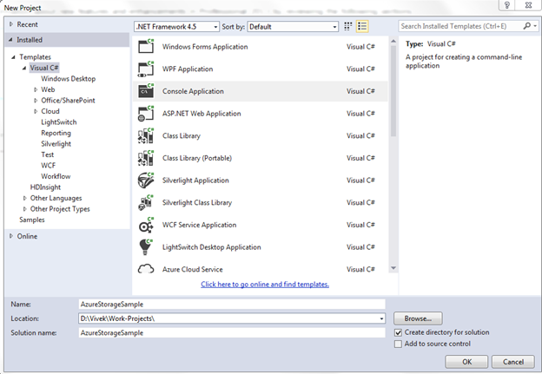This screenshot has height=374, width=542.
Task: Click the Silverlight Class Library icon
Action: coord(146,203)
